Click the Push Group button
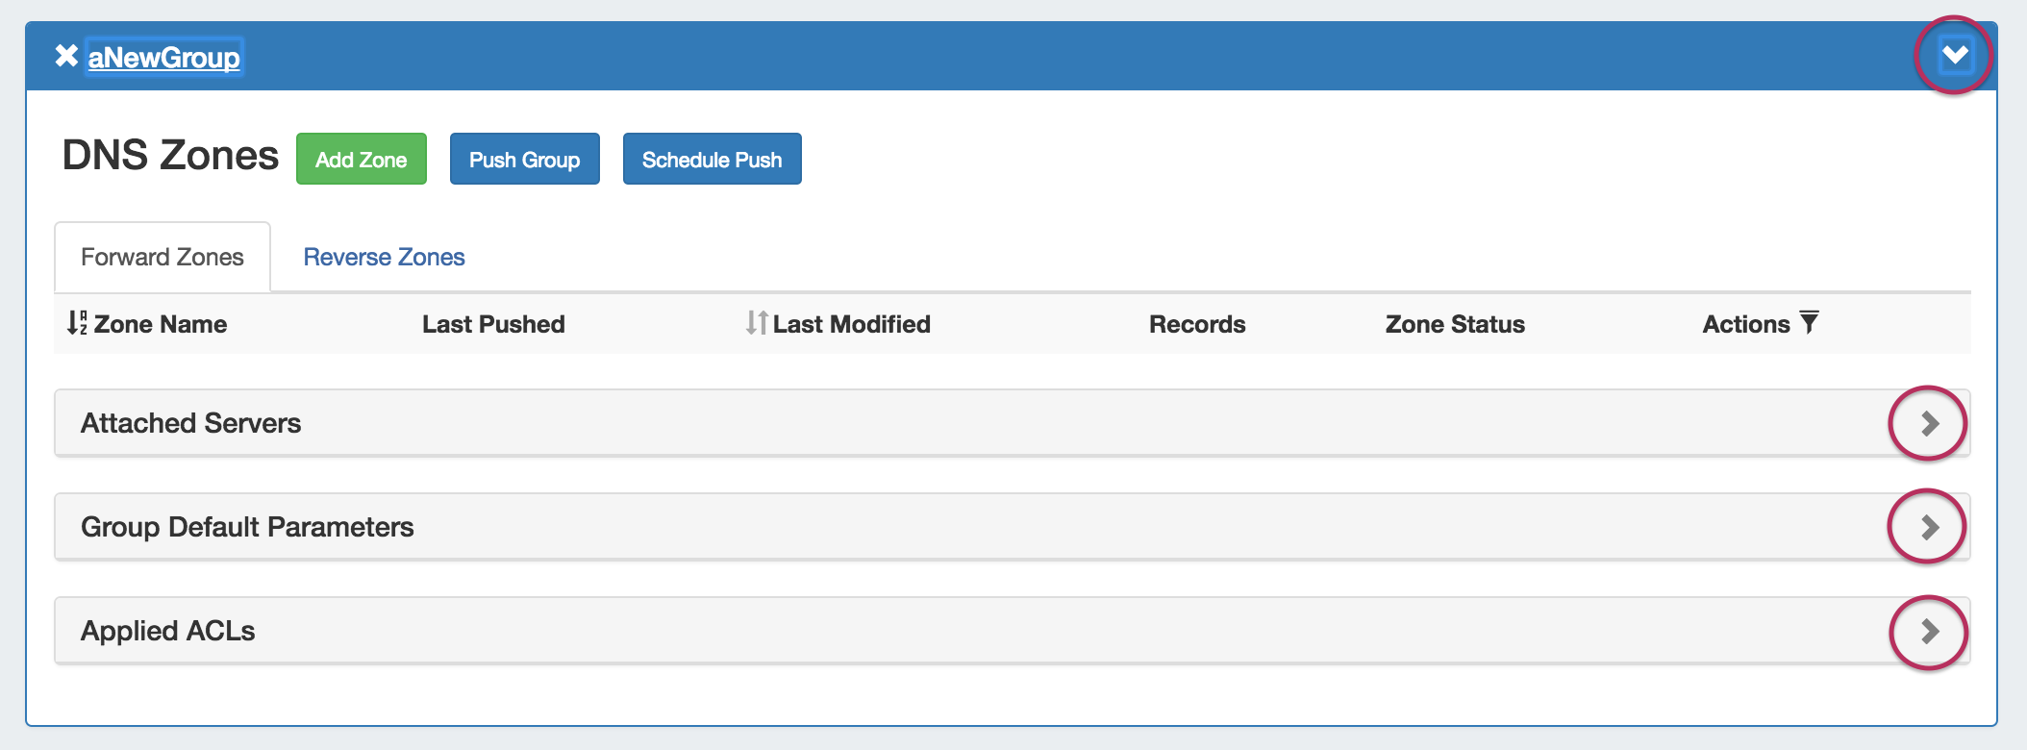Viewport: 2027px width, 750px height. pyautogui.click(x=525, y=159)
